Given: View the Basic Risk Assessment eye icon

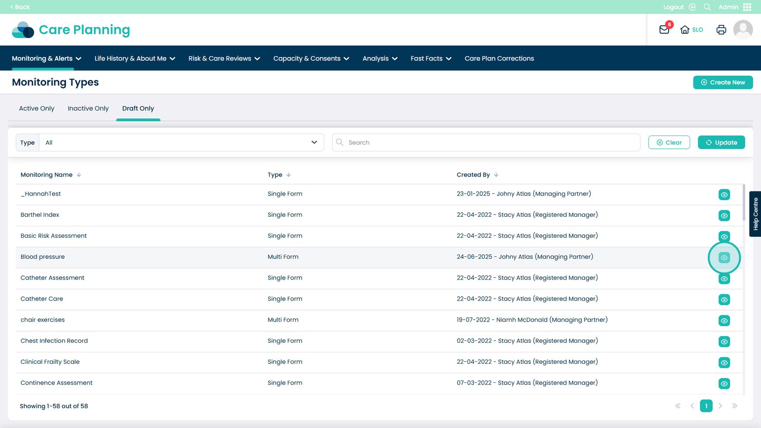Looking at the screenshot, I should 724,236.
